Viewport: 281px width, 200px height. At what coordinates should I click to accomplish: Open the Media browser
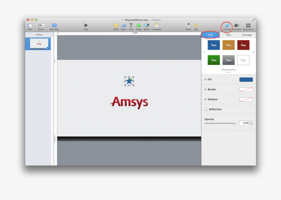[x=146, y=26]
